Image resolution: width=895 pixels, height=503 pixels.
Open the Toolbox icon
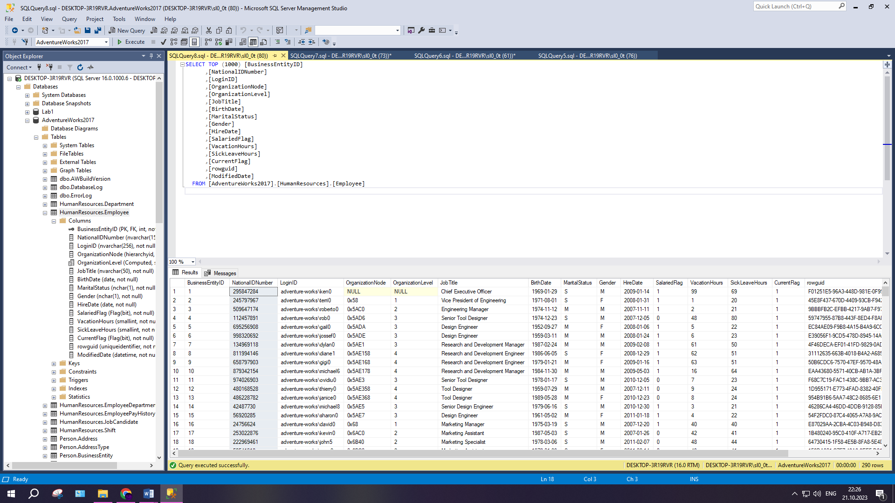coord(432,31)
